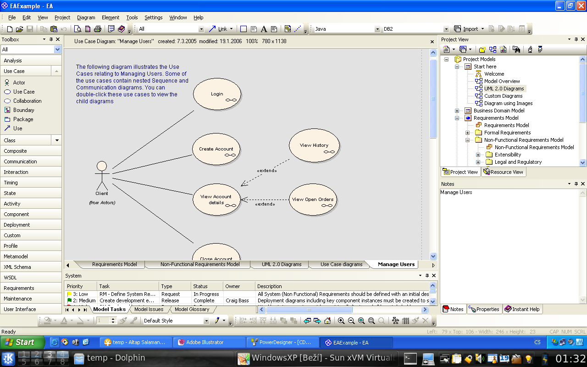
Task: Switch to Use Case diagrams tab
Action: tap(341, 264)
